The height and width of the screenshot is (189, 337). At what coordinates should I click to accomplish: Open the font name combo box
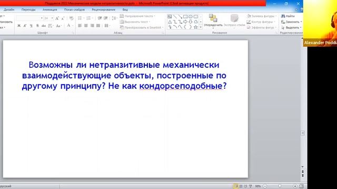tap(29, 18)
